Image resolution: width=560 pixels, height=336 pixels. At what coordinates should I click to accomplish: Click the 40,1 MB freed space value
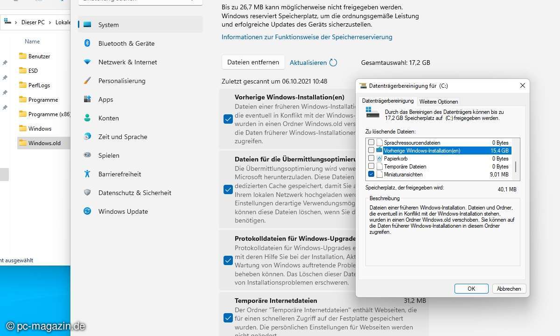(507, 189)
